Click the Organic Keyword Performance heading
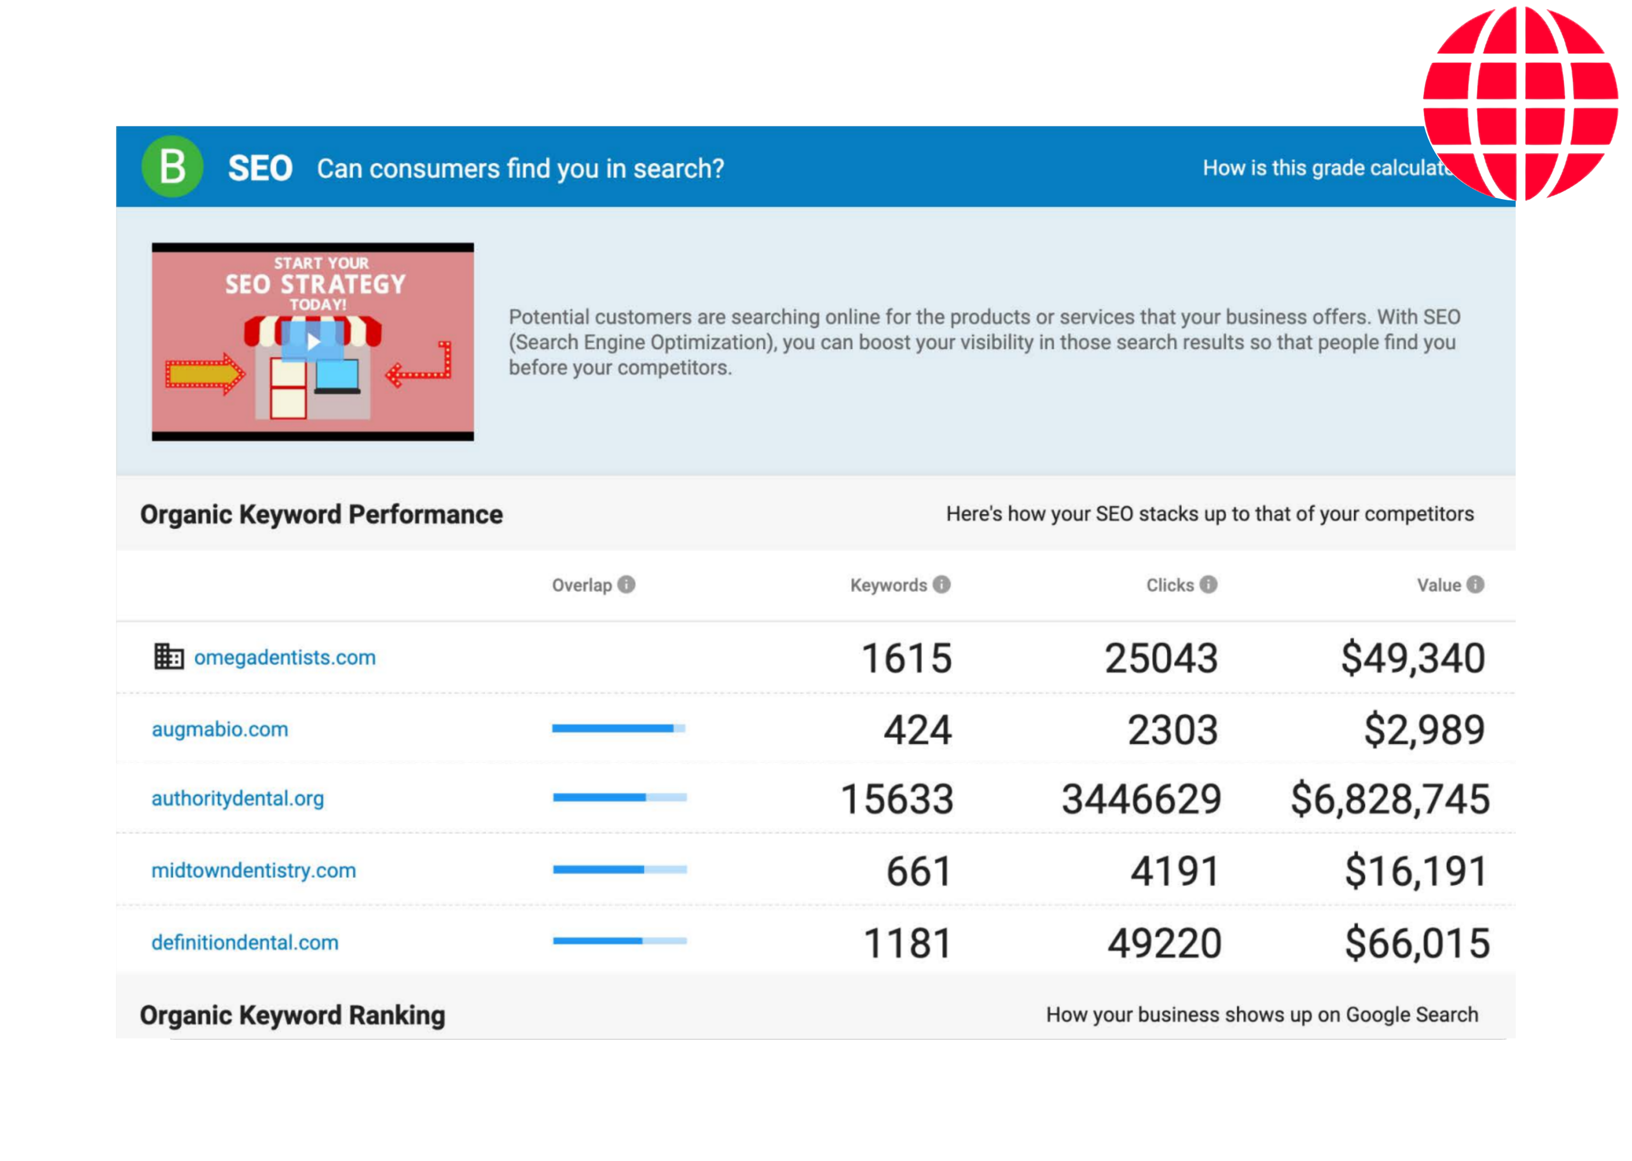This screenshot has width=1632, height=1161. coord(321,515)
